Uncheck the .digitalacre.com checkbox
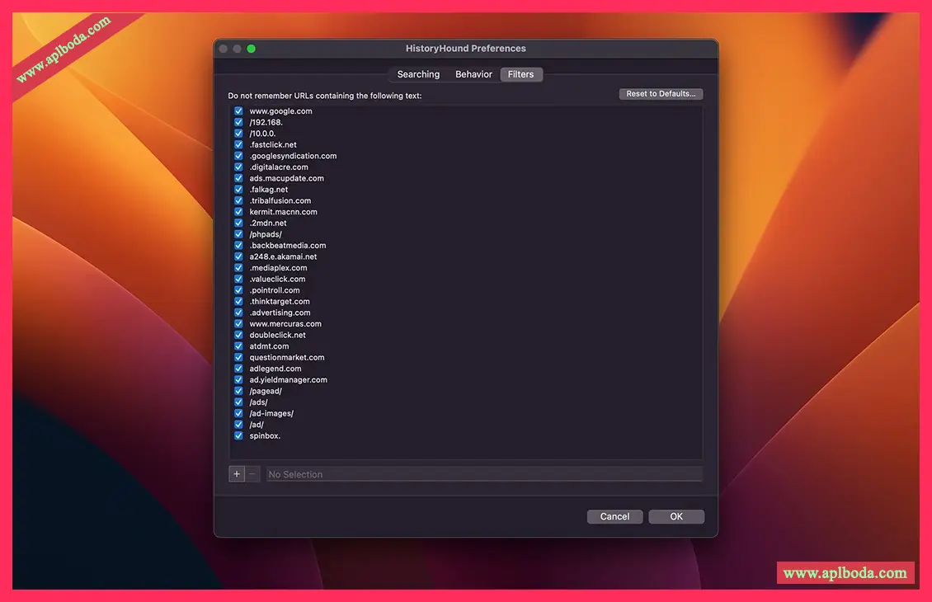The width and height of the screenshot is (932, 602). (x=238, y=167)
